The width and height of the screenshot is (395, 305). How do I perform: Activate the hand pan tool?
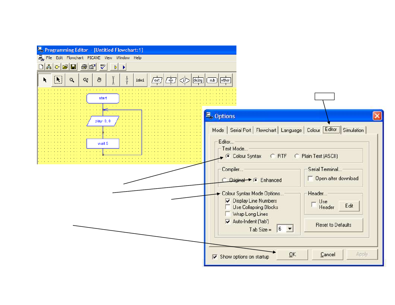(x=99, y=80)
